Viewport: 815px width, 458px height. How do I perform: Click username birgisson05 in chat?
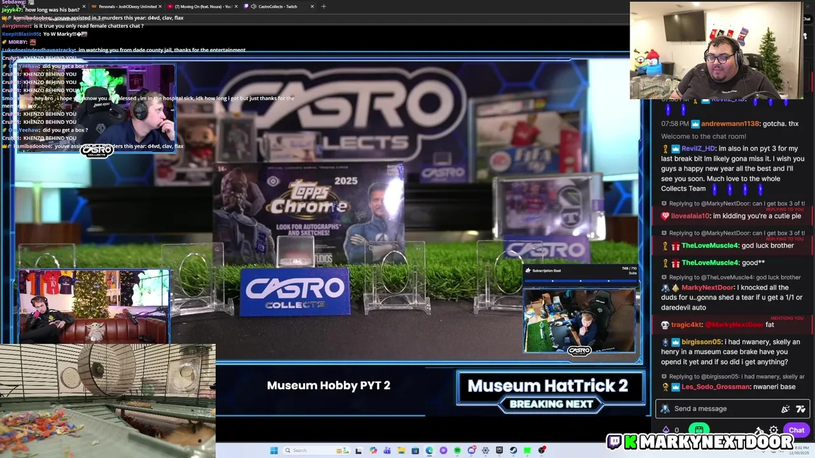point(702,342)
